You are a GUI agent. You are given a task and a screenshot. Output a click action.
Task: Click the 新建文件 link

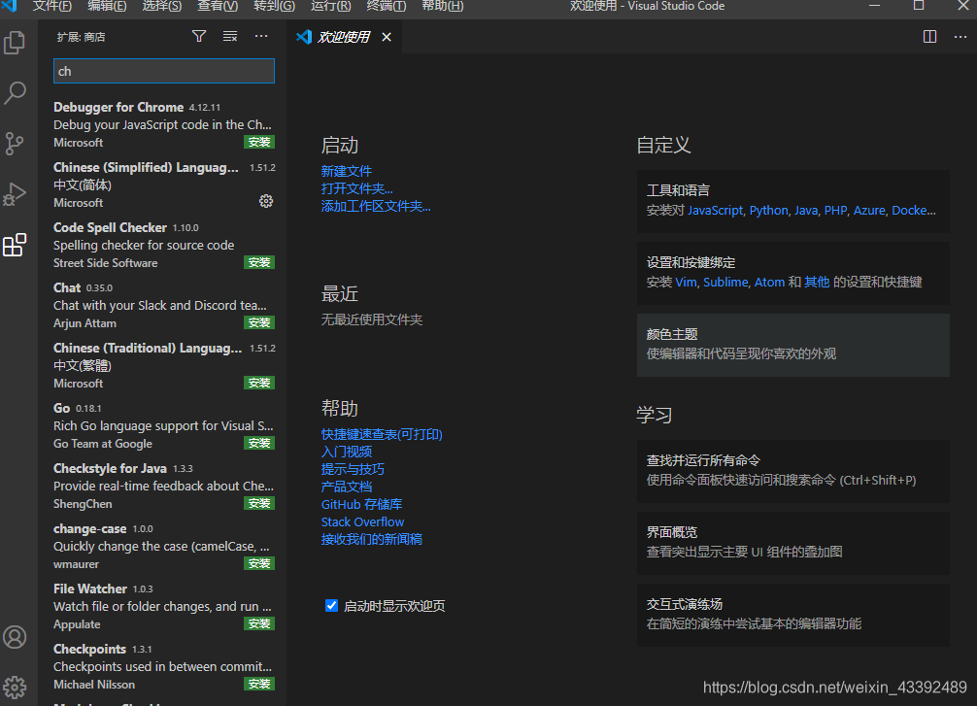pyautogui.click(x=347, y=171)
